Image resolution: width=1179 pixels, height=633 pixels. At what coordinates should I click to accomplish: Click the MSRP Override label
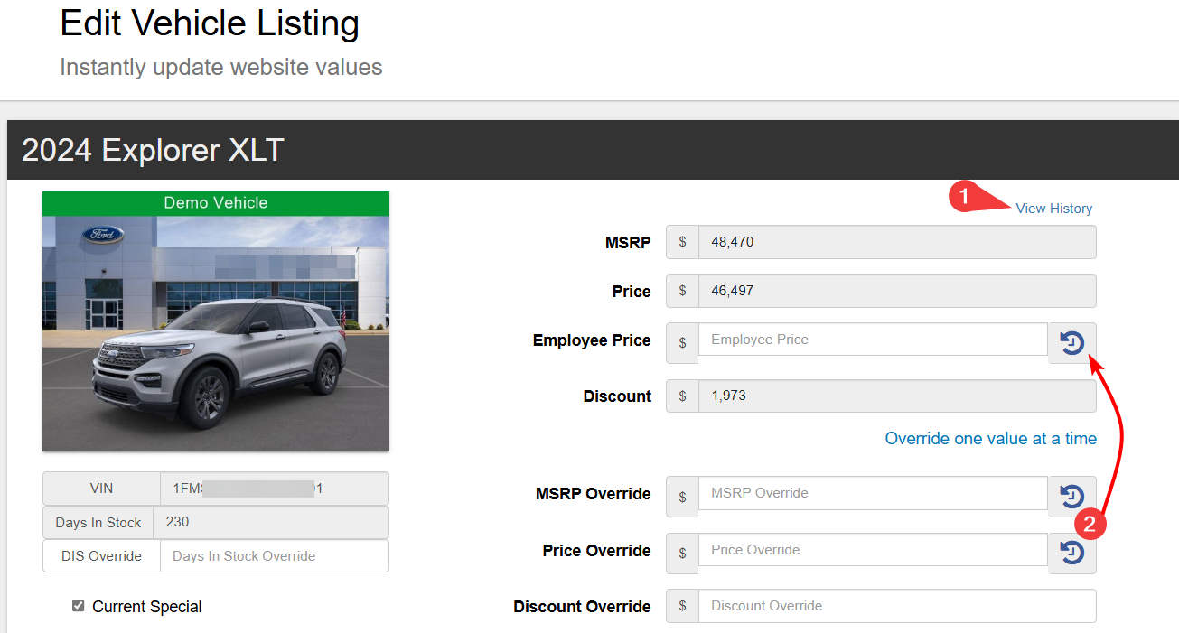click(593, 494)
